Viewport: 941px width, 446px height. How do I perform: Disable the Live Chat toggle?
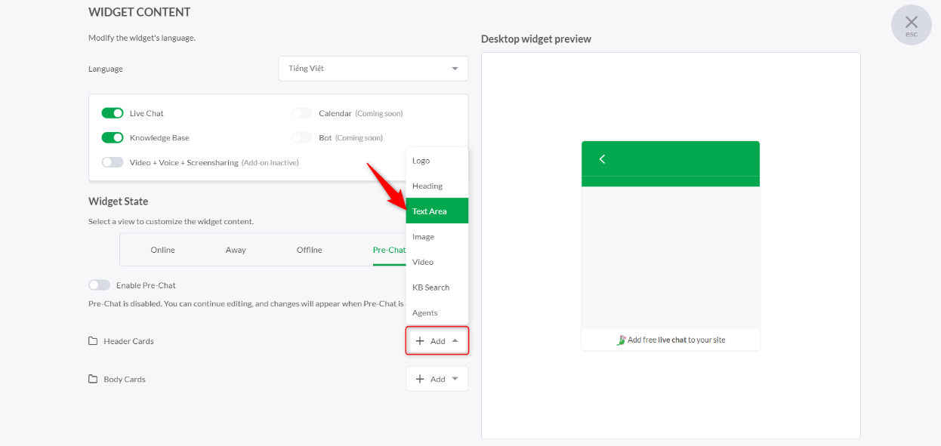113,113
